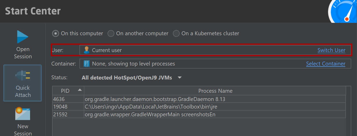Select On another computer radio button

111,33
